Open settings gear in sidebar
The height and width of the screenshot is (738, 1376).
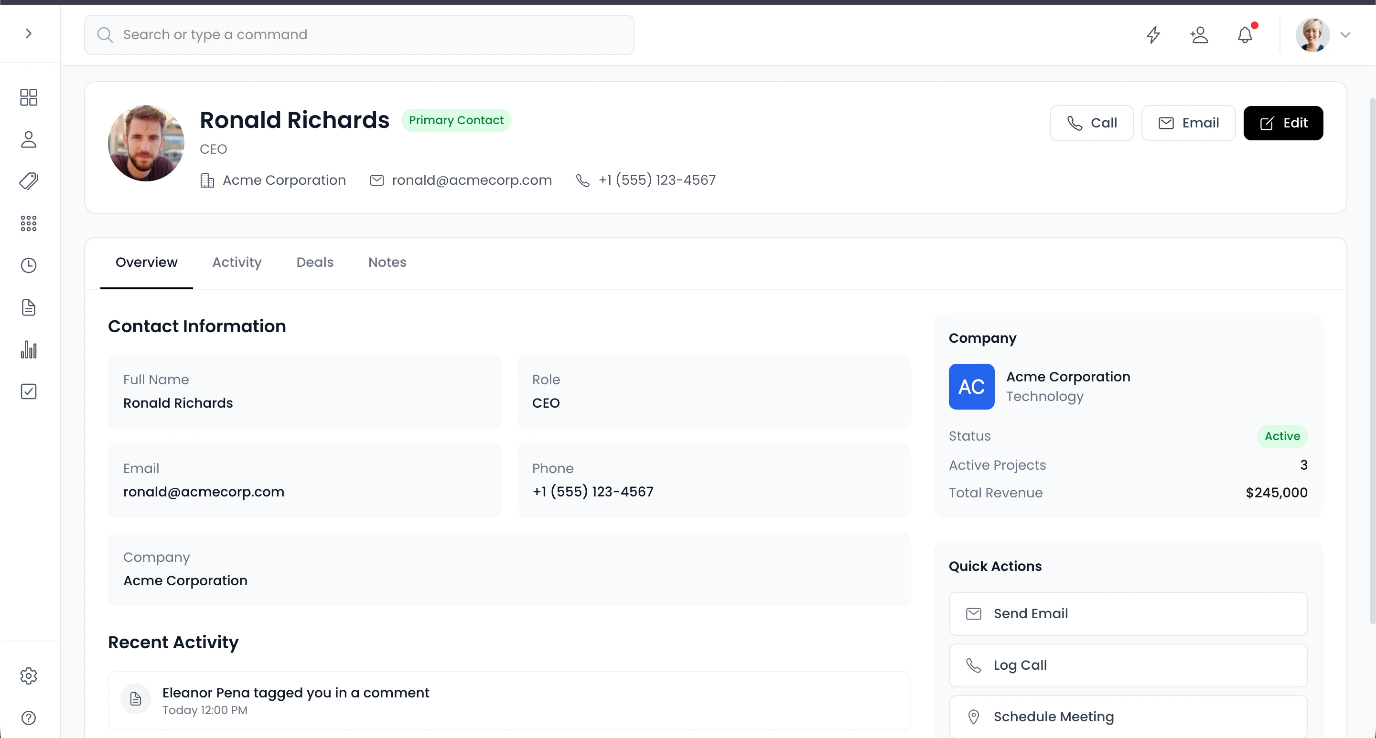tap(28, 675)
